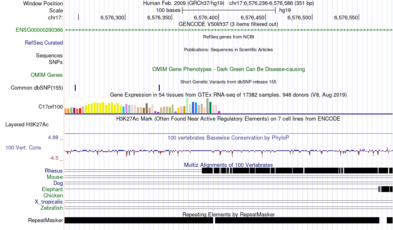Click the Window Position label
Viewport: 393px width, 230px height.
coord(43,3)
